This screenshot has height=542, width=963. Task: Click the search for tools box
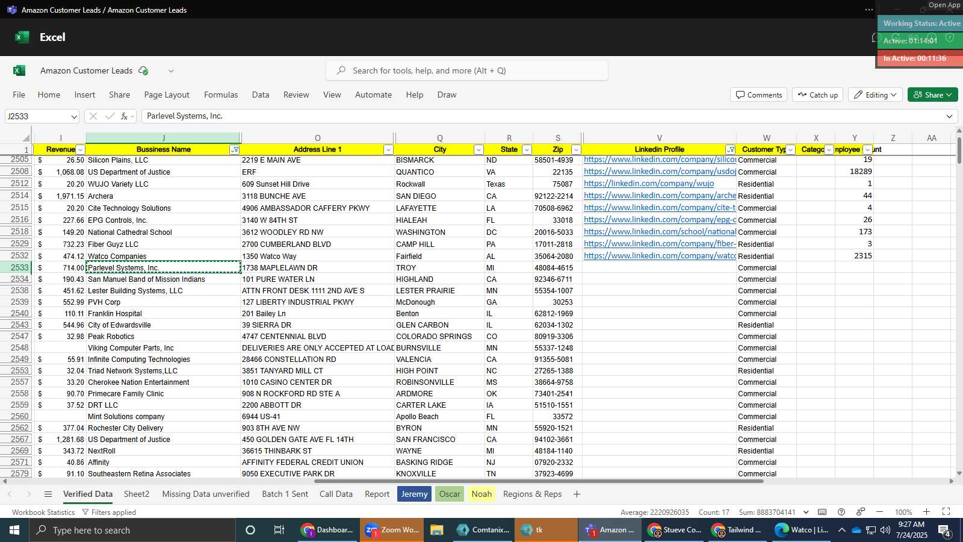[x=467, y=70]
